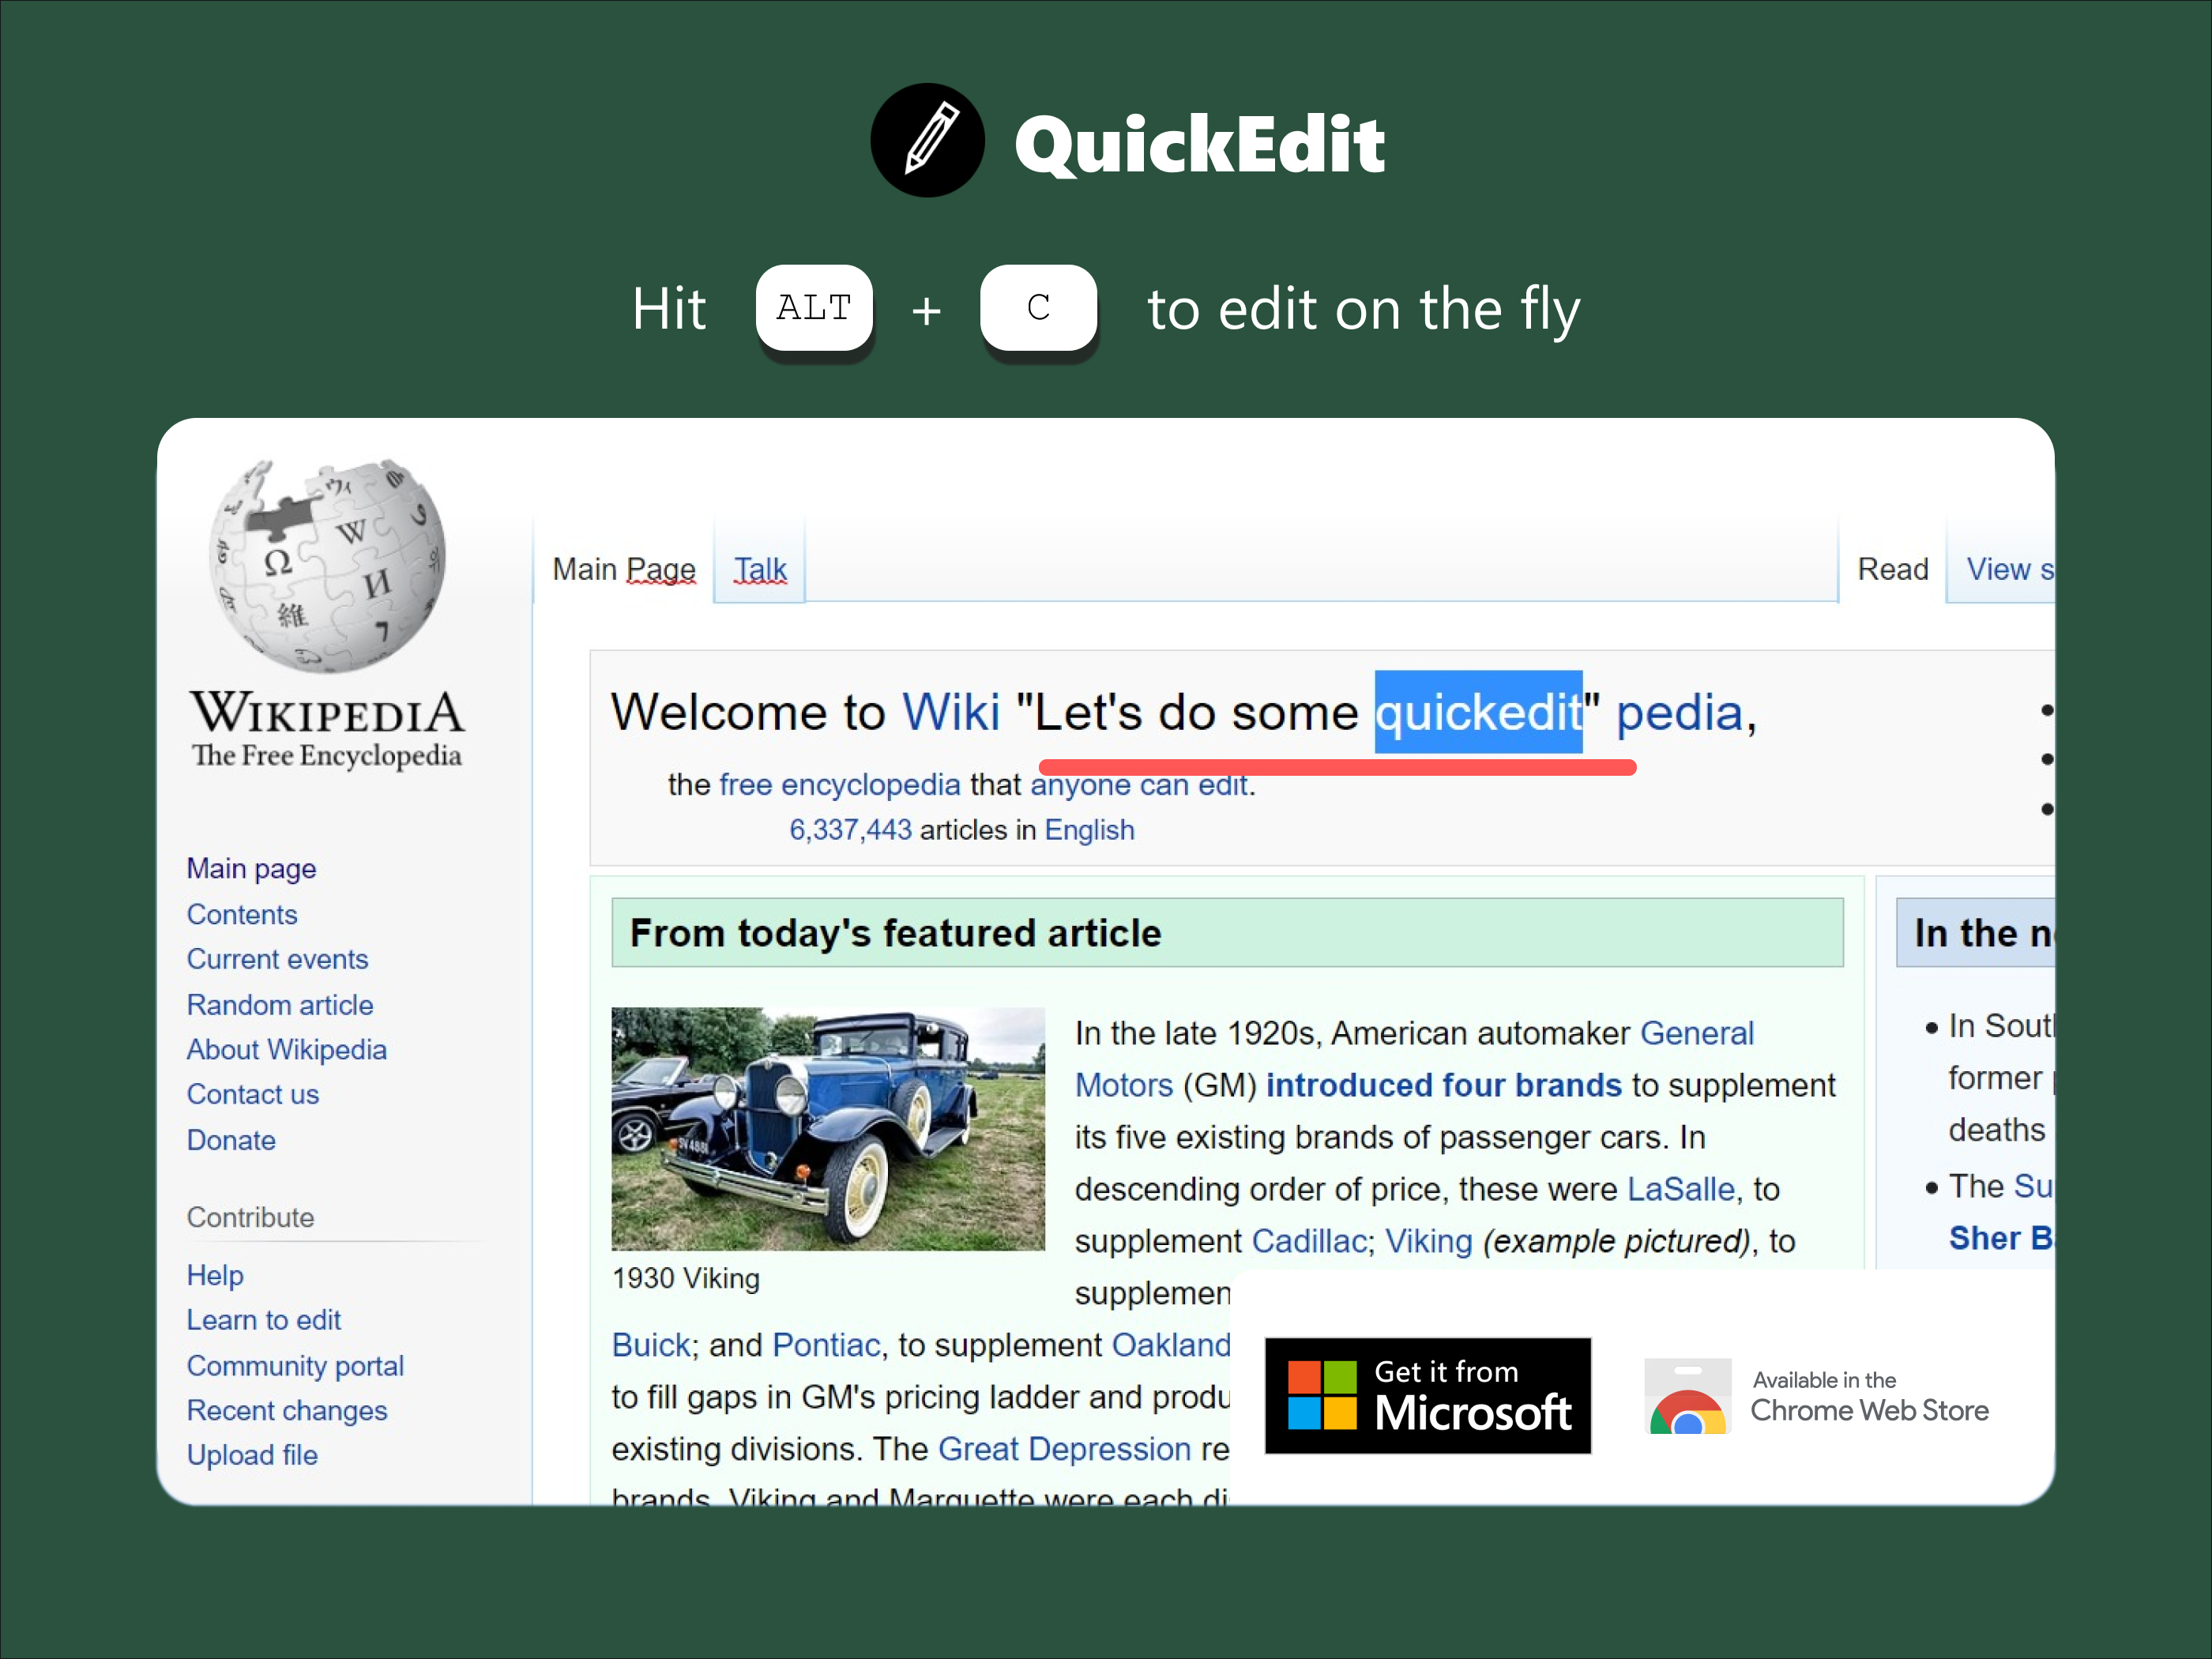The width and height of the screenshot is (2212, 1659).
Task: Open the introduced four brands link
Action: click(x=1443, y=1085)
